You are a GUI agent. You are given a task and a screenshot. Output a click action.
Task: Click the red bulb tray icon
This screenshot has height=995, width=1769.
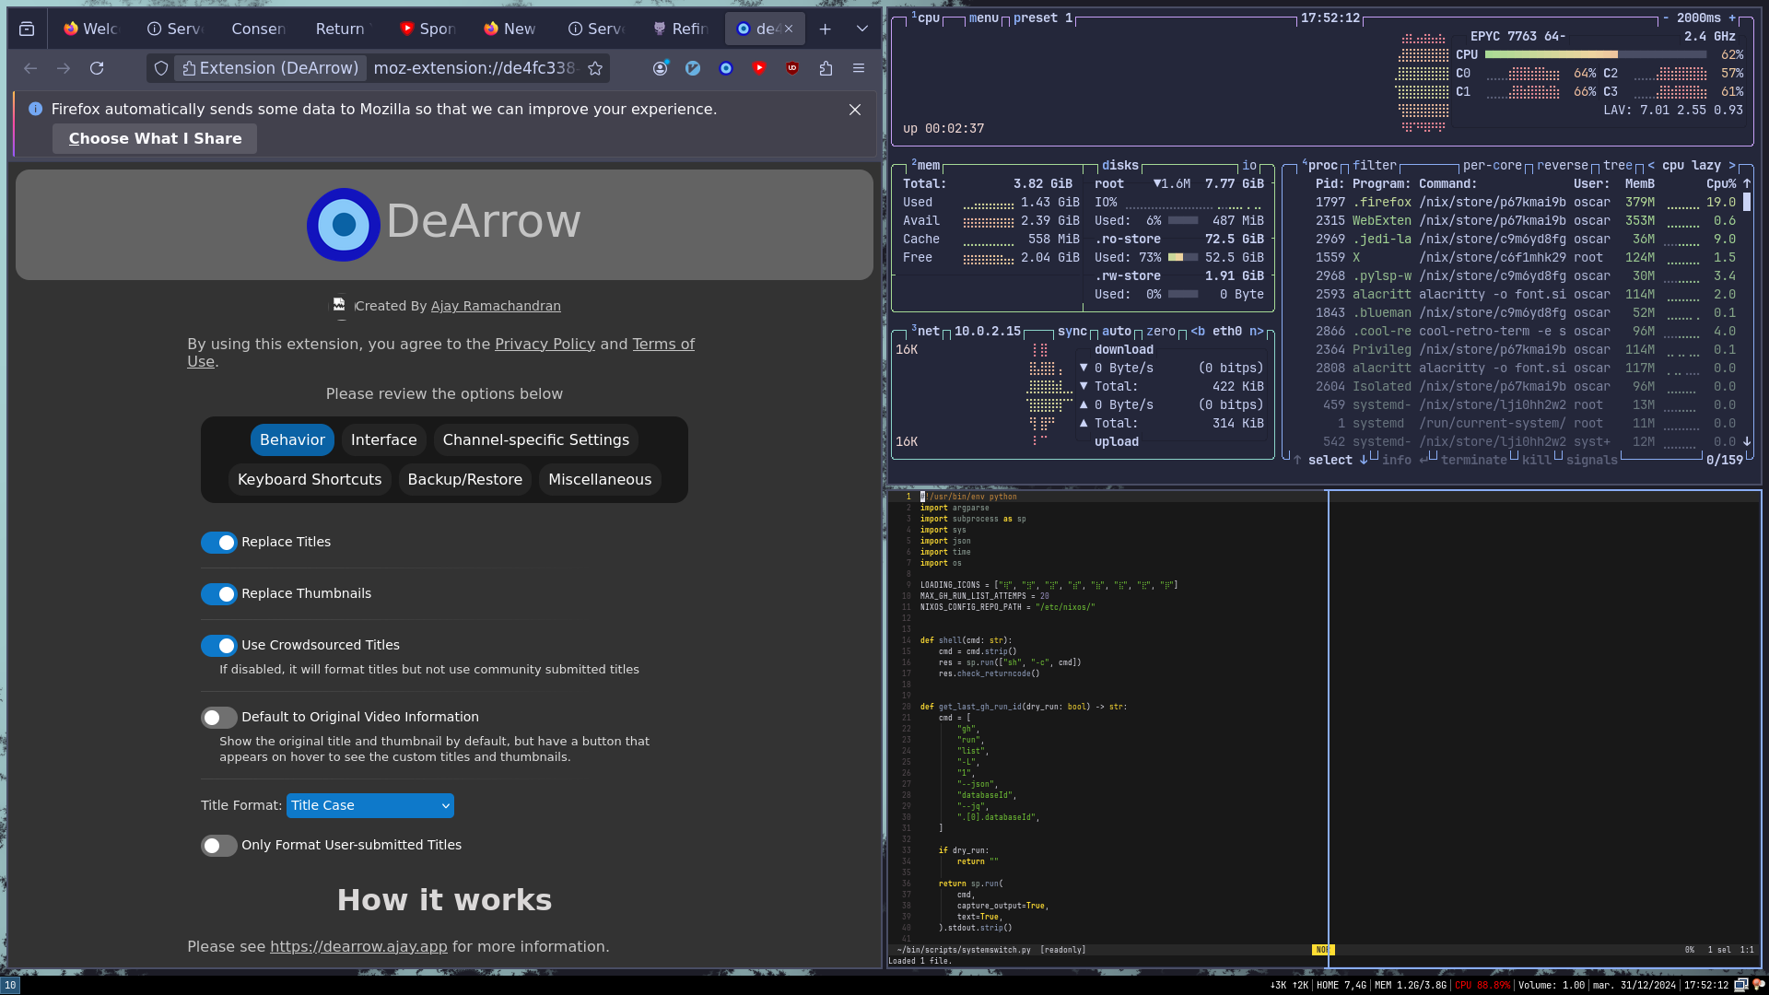tap(1758, 985)
